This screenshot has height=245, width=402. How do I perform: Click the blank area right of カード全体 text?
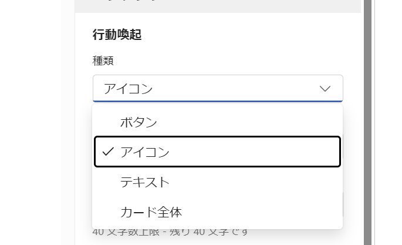[264, 212]
